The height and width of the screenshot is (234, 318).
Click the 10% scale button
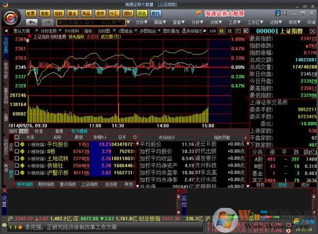click(212, 31)
